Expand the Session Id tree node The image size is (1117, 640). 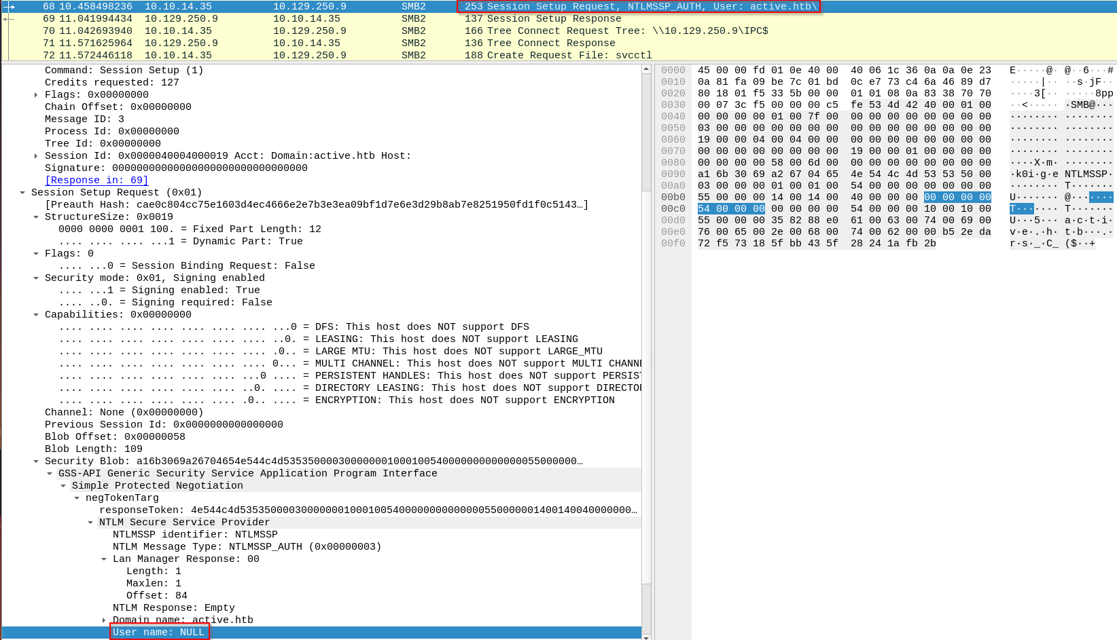point(36,156)
